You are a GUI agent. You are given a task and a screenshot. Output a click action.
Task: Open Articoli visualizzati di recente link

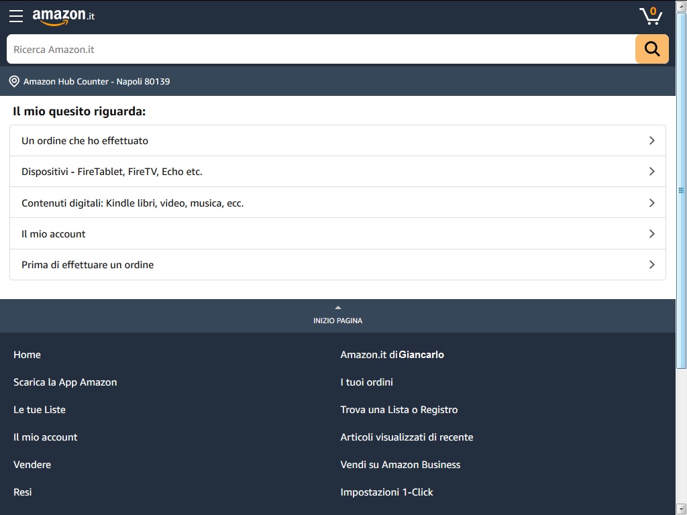tap(407, 437)
